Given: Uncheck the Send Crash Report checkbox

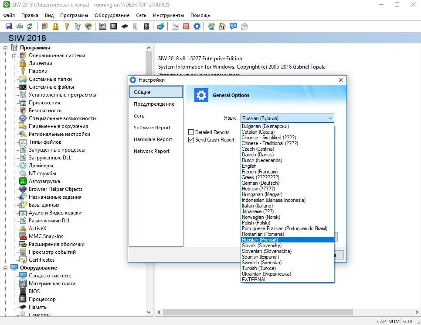Looking at the screenshot, I should tap(191, 140).
